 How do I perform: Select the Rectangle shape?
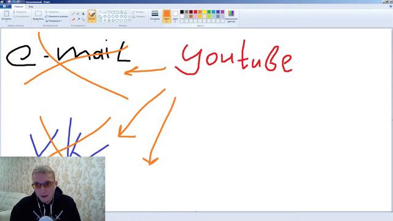(x=113, y=12)
